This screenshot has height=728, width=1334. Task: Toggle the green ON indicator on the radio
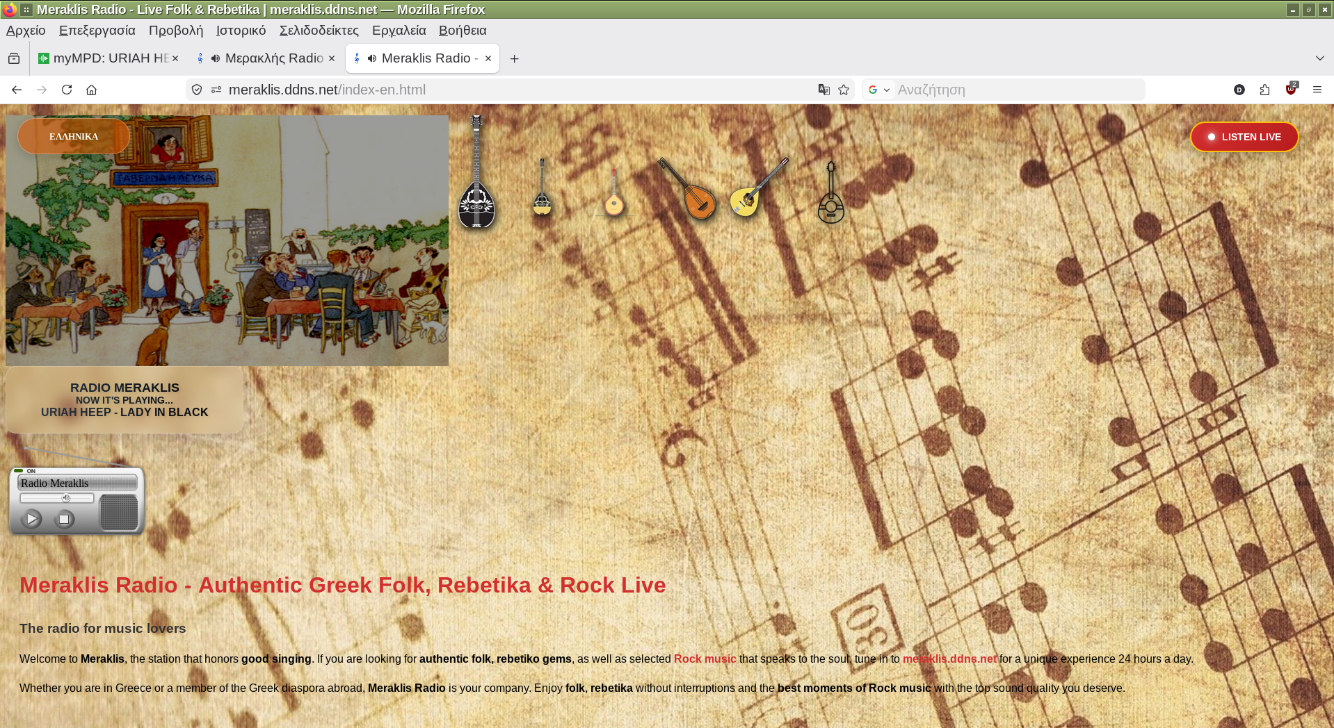tap(19, 471)
